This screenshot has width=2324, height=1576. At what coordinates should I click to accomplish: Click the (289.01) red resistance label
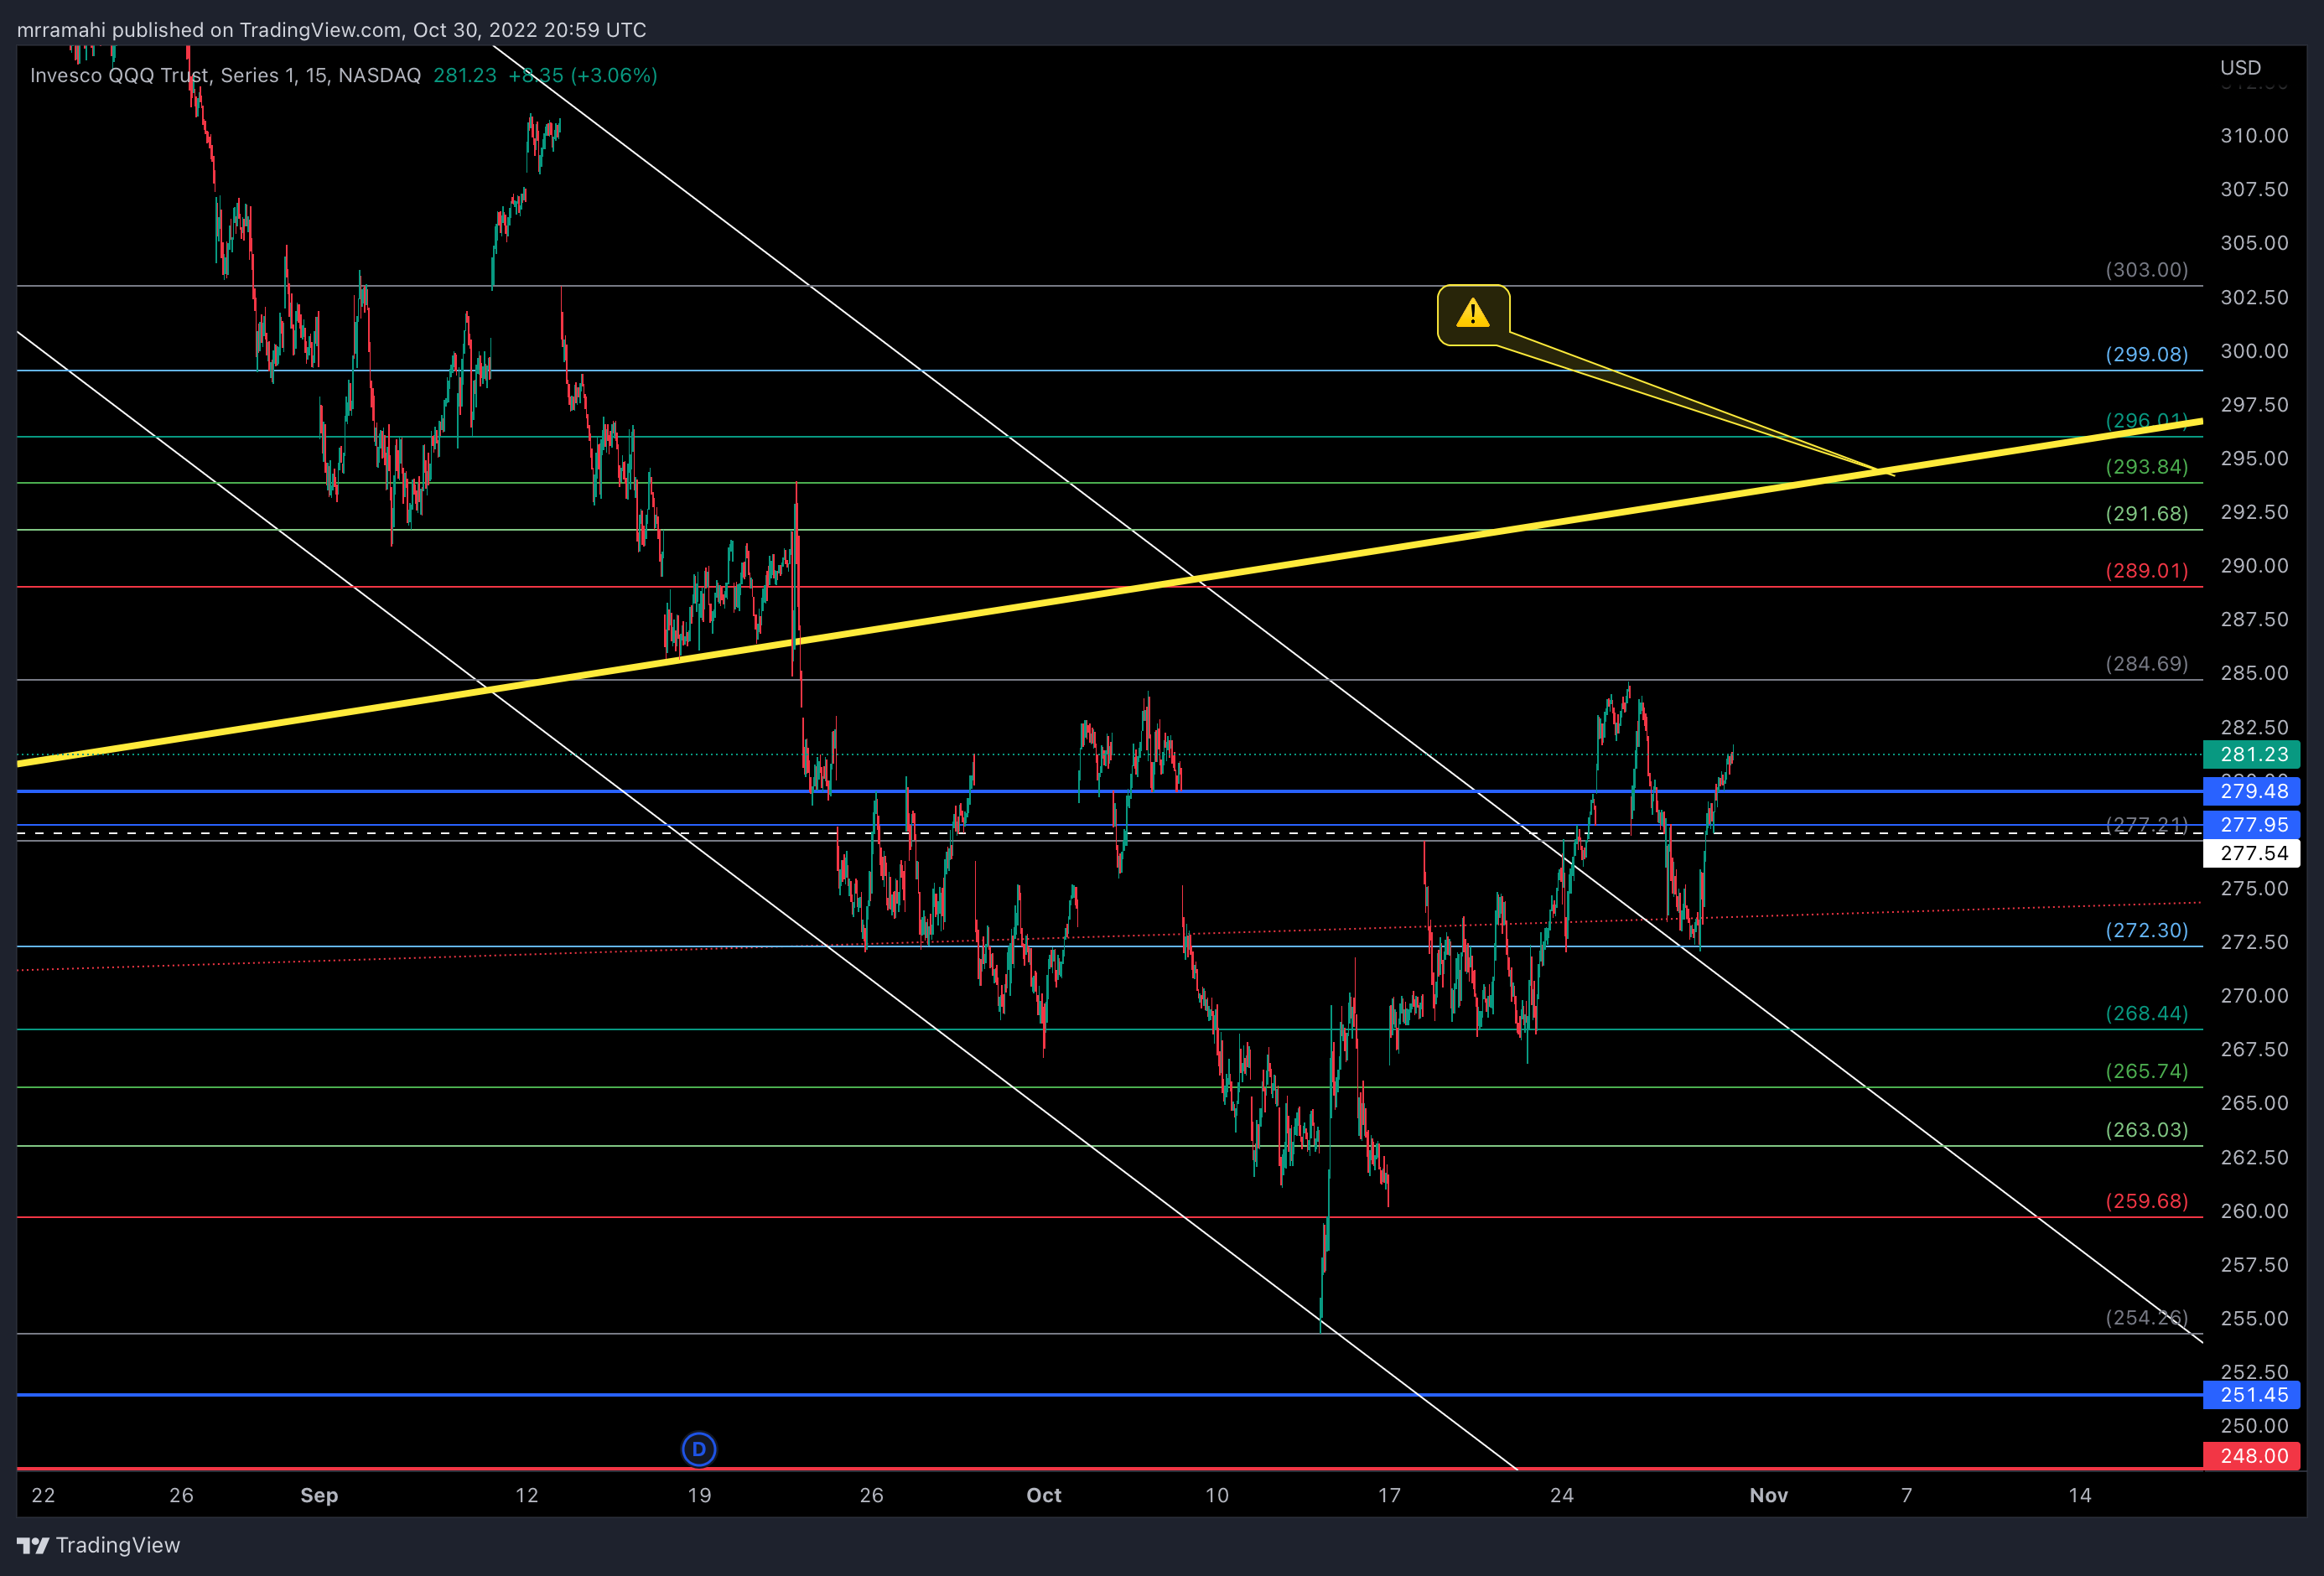[x=2146, y=570]
